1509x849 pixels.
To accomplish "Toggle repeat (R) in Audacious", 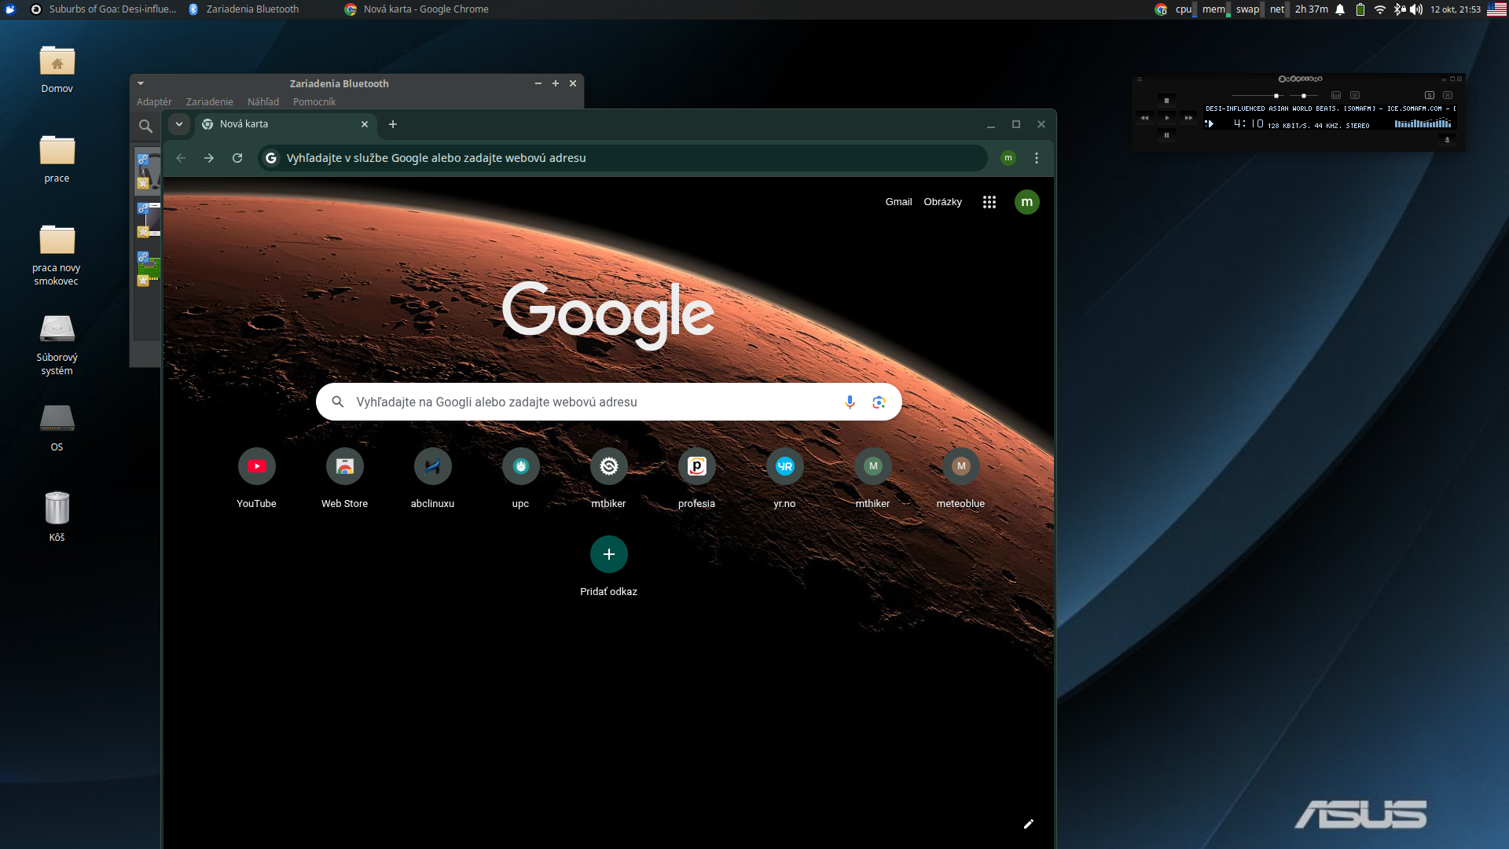I will (1448, 95).
